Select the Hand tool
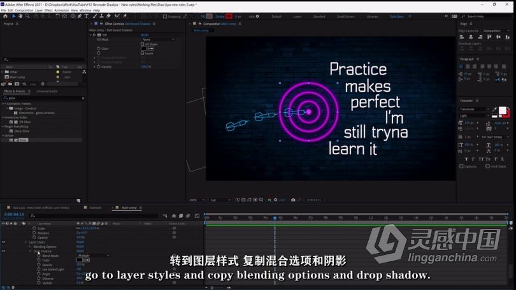516x290 pixels. point(20,16)
